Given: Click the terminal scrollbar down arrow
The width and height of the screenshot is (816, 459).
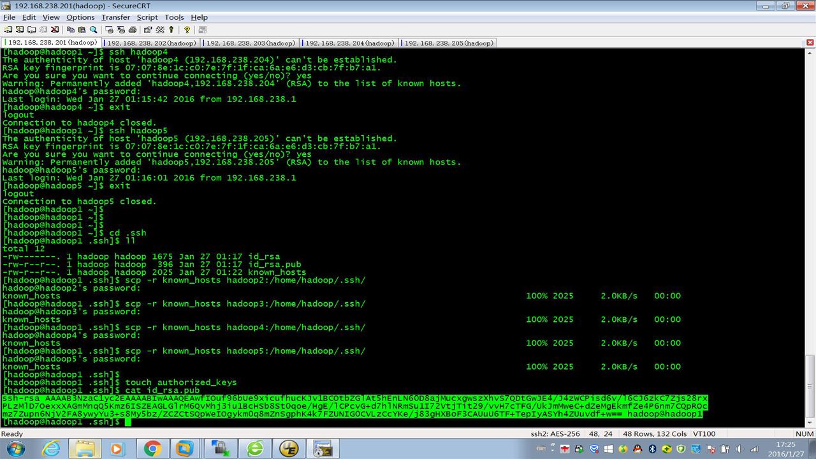Looking at the screenshot, I should pyautogui.click(x=810, y=422).
